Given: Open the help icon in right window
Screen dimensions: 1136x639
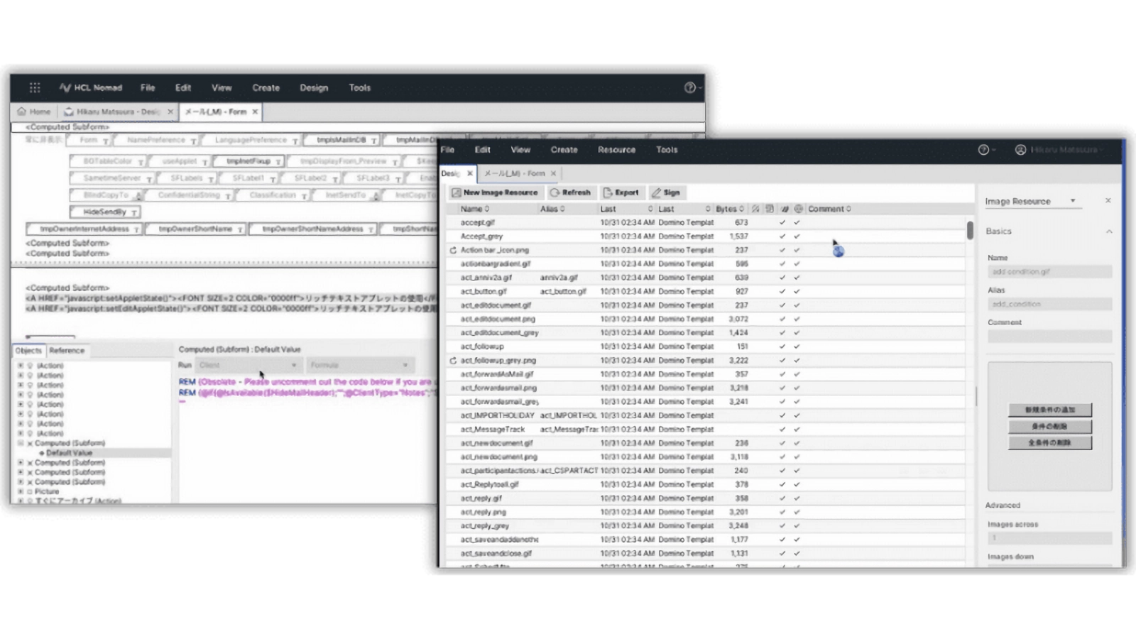Looking at the screenshot, I should (x=983, y=150).
